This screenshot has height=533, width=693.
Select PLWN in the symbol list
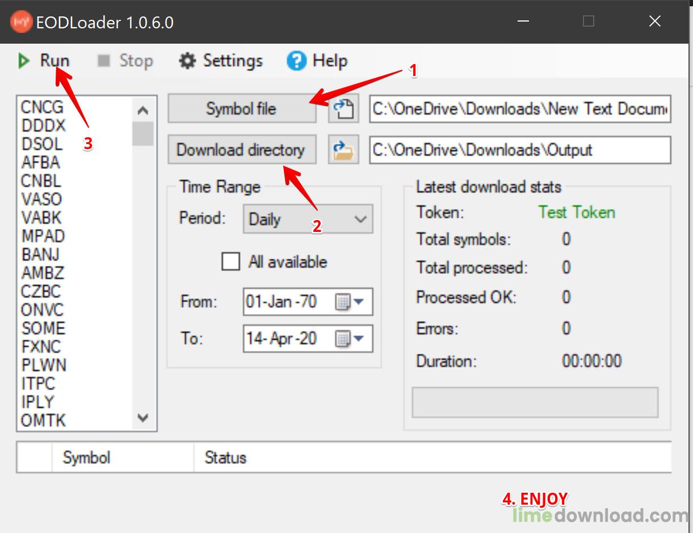coord(44,365)
